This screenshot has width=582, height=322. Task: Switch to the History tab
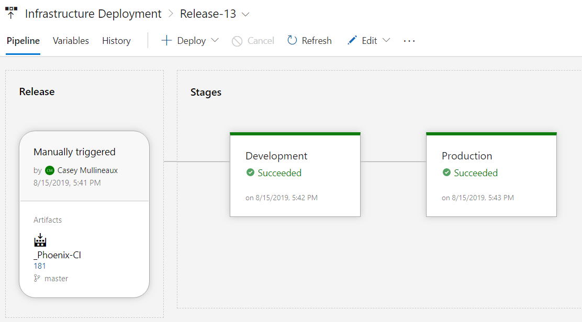(116, 40)
